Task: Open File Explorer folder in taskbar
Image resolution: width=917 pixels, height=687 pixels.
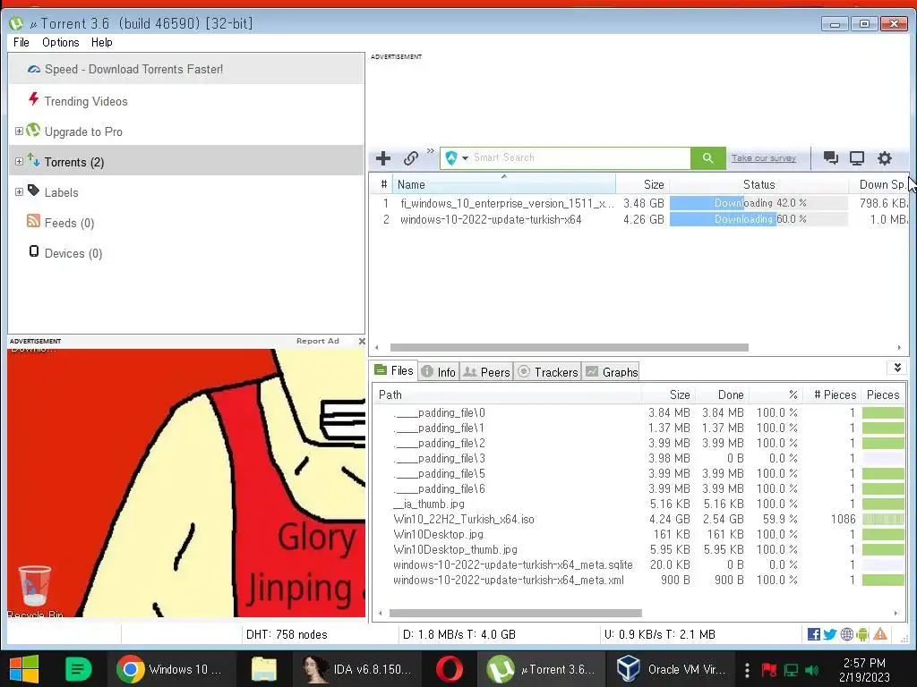Action: click(x=264, y=669)
